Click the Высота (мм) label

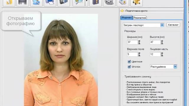click(x=157, y=37)
